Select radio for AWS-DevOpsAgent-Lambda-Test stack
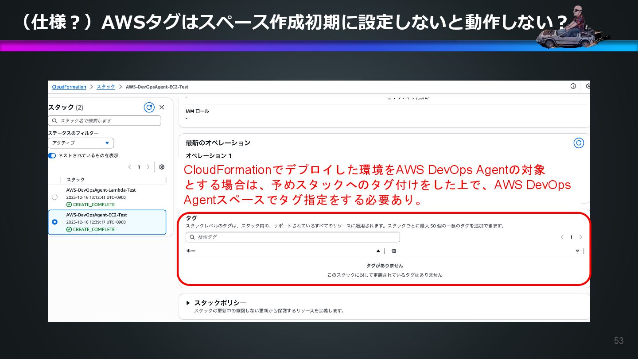The height and width of the screenshot is (359, 638). click(54, 197)
